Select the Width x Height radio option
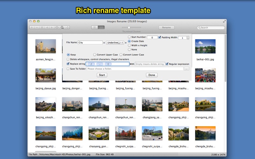Viewport: 255px width, 159px height. [x=129, y=45]
